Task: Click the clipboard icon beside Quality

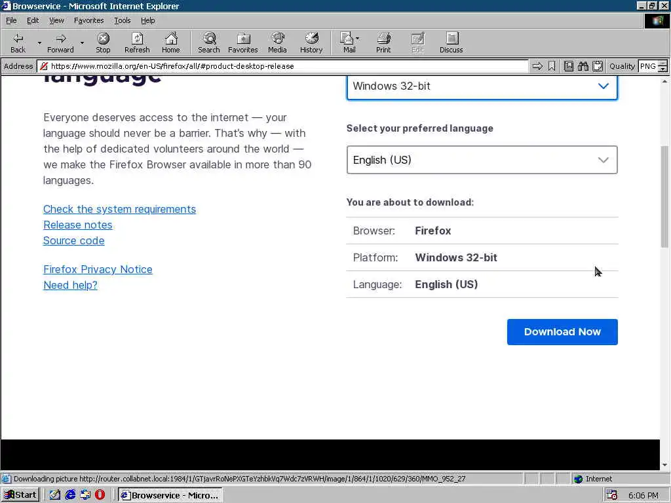Action: [x=598, y=66]
